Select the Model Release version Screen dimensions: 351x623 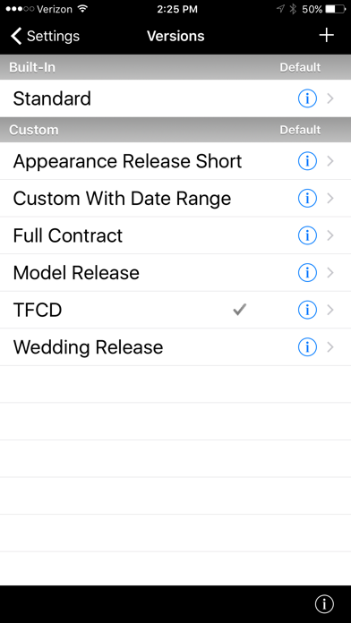point(175,273)
